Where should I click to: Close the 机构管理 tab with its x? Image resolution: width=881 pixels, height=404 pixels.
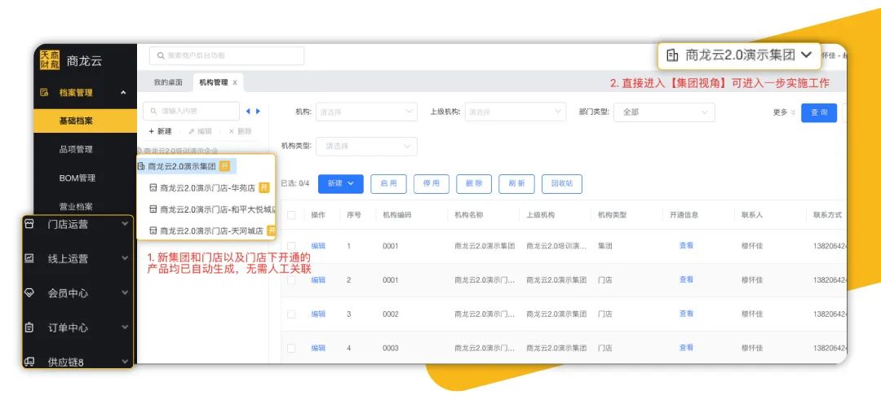coord(235,82)
